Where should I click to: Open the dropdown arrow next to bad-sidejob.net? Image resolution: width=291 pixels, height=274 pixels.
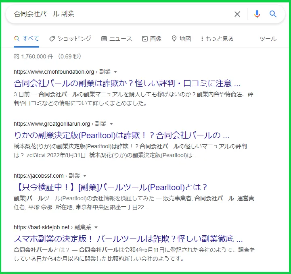click(x=96, y=228)
